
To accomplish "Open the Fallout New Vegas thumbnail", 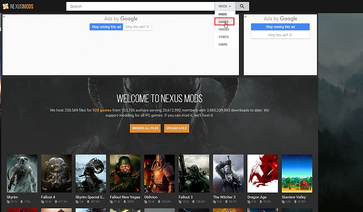I will pos(125,174).
